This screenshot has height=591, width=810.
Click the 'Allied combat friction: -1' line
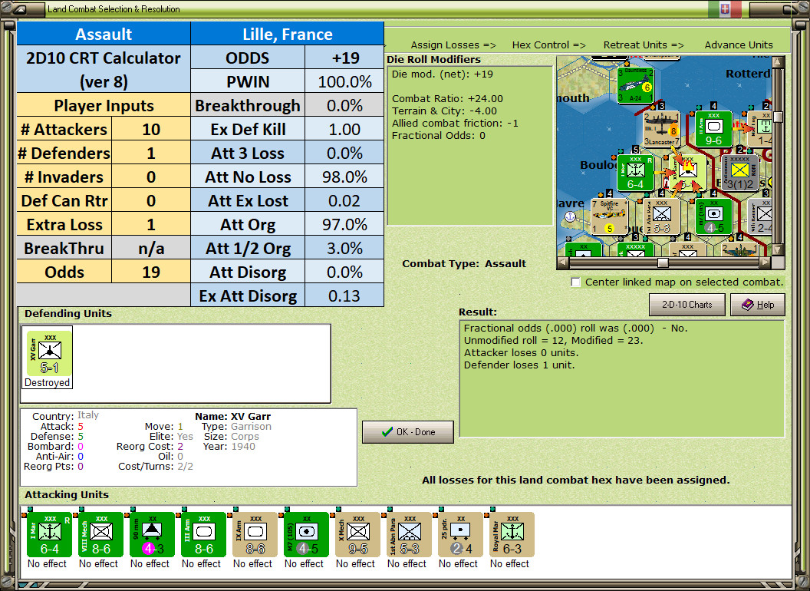click(x=455, y=124)
